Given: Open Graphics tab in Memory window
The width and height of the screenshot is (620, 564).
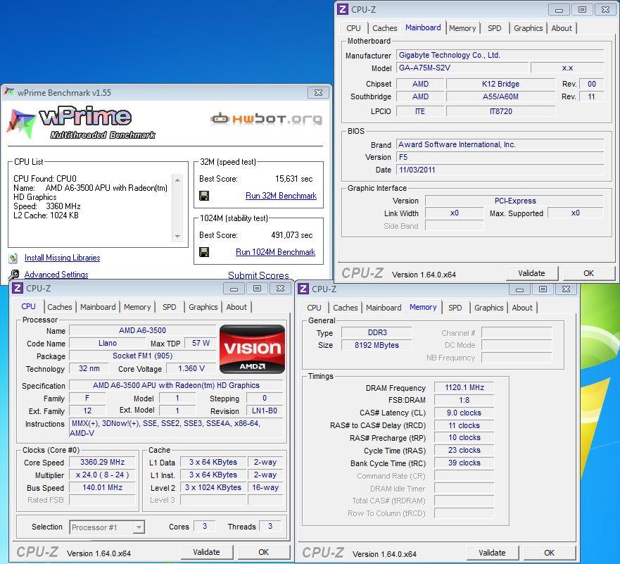Looking at the screenshot, I should tap(488, 308).
